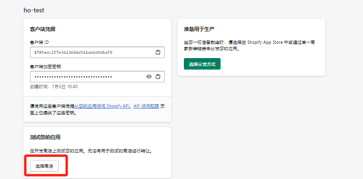The height and width of the screenshot is (179, 363).
Task: Open the 从您的应用访问 Shopify API link
Action: [101, 106]
